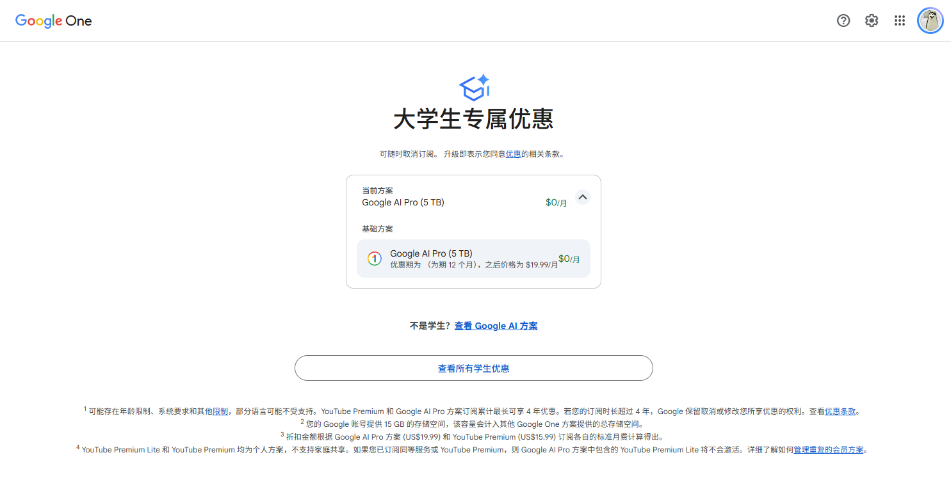Click footnote 3 about discount calculation
This screenshot has width=951, height=487.
click(472, 437)
